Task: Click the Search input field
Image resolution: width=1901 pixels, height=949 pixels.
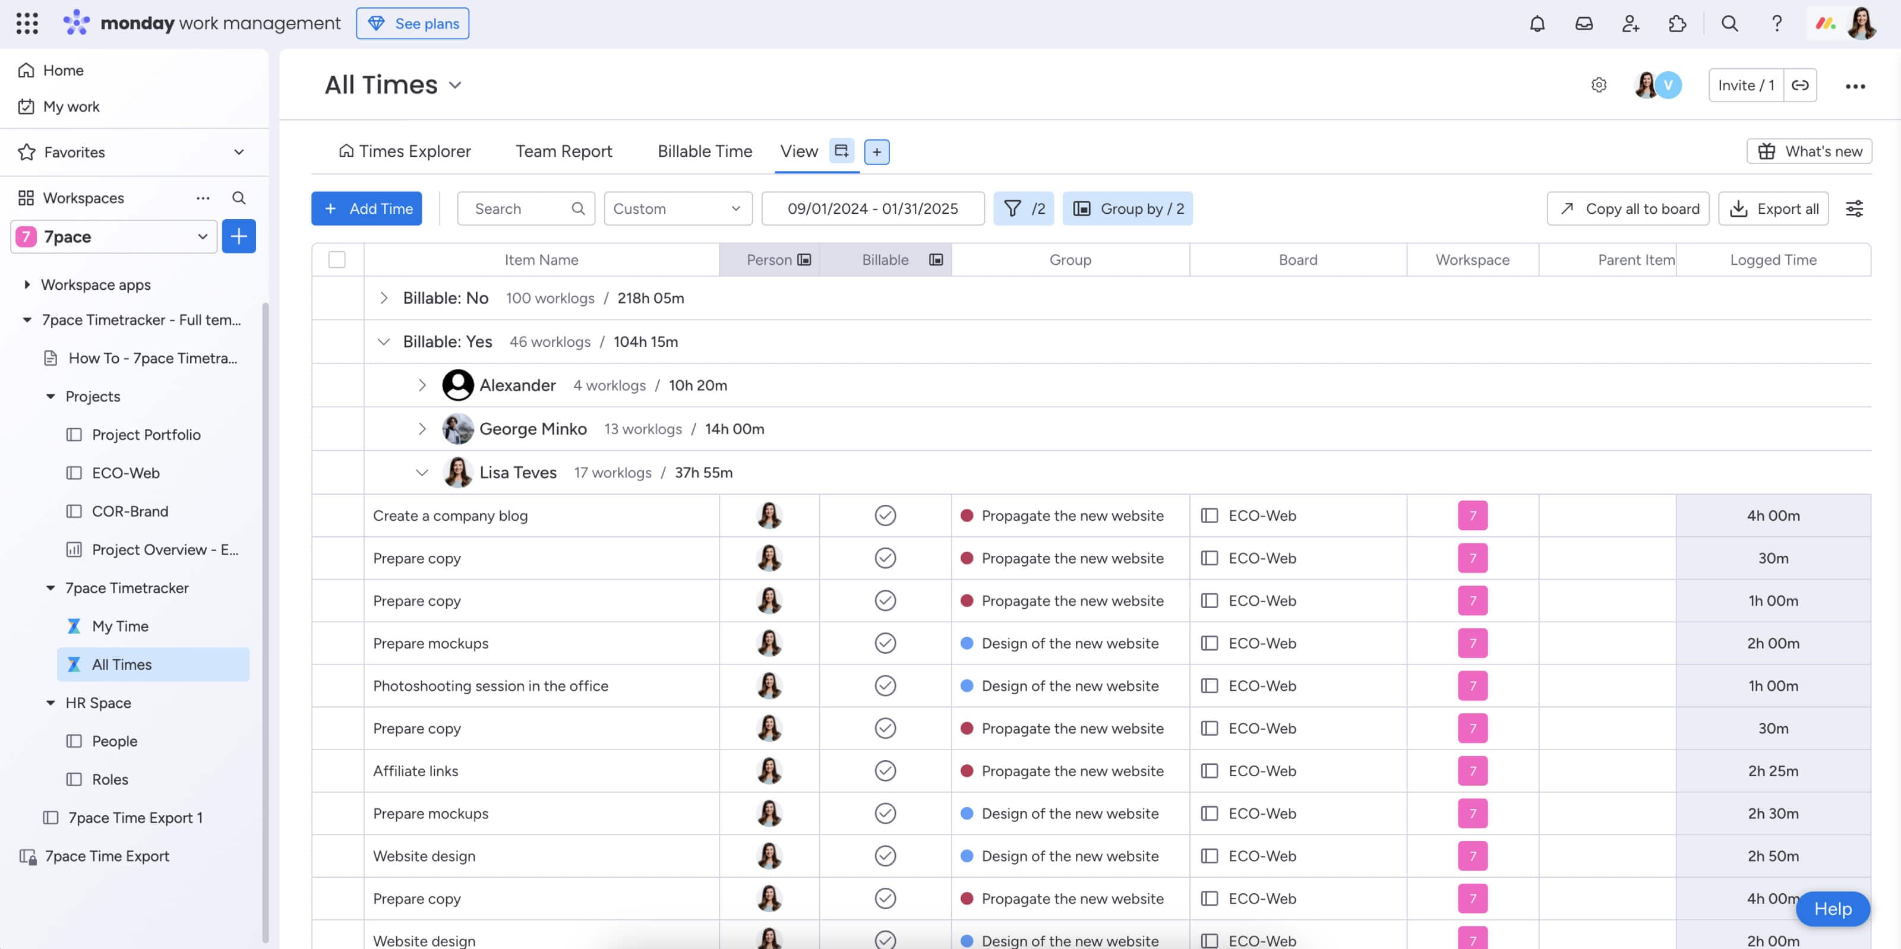Action: [525, 208]
